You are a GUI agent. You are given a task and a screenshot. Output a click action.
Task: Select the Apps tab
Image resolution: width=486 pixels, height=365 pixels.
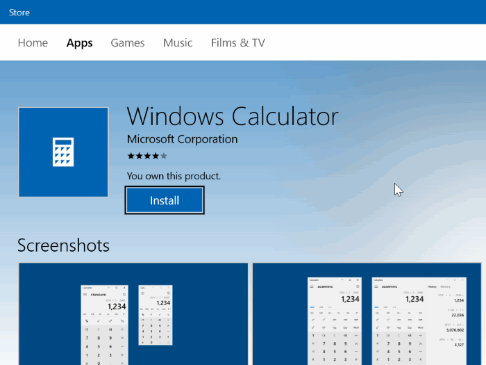coord(79,43)
